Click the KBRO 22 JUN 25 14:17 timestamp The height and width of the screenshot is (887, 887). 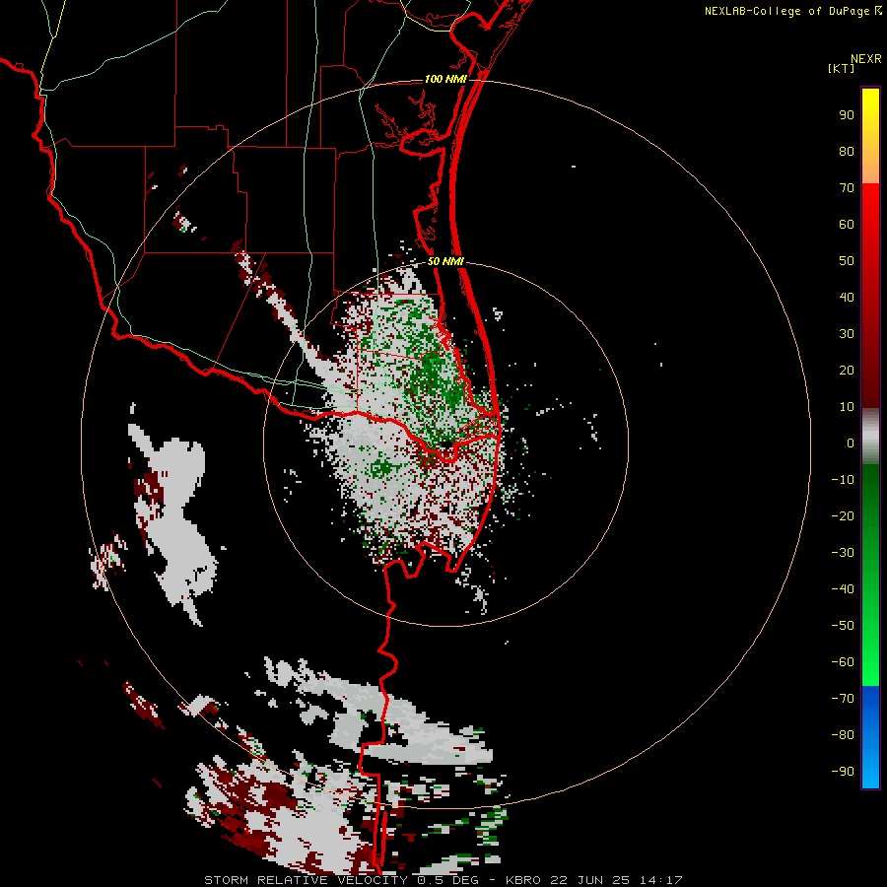click(594, 880)
